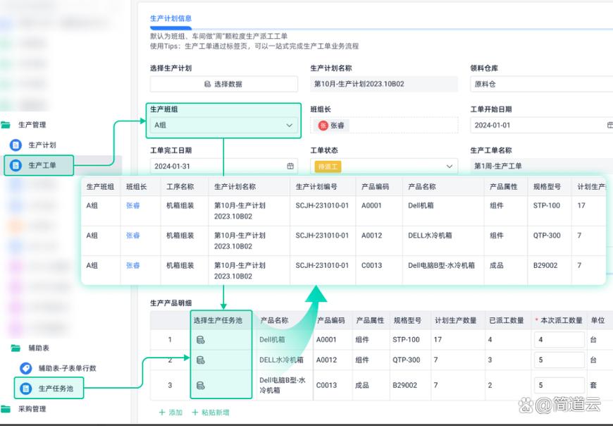The image size is (613, 426).
Task: Click Dell电脑B型-水冷机箱 in popup table
Action: (x=441, y=265)
